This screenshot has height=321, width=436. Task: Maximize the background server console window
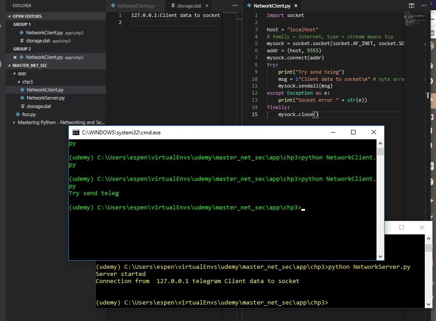pos(402,227)
